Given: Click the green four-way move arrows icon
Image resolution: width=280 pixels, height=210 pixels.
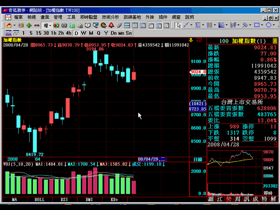Looking at the screenshot, I should click(x=29, y=25).
